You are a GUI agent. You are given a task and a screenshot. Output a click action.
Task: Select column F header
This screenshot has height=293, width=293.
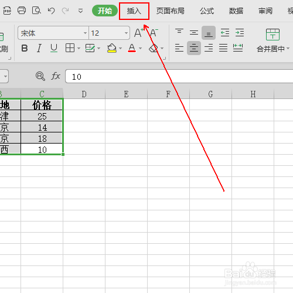[168, 94]
